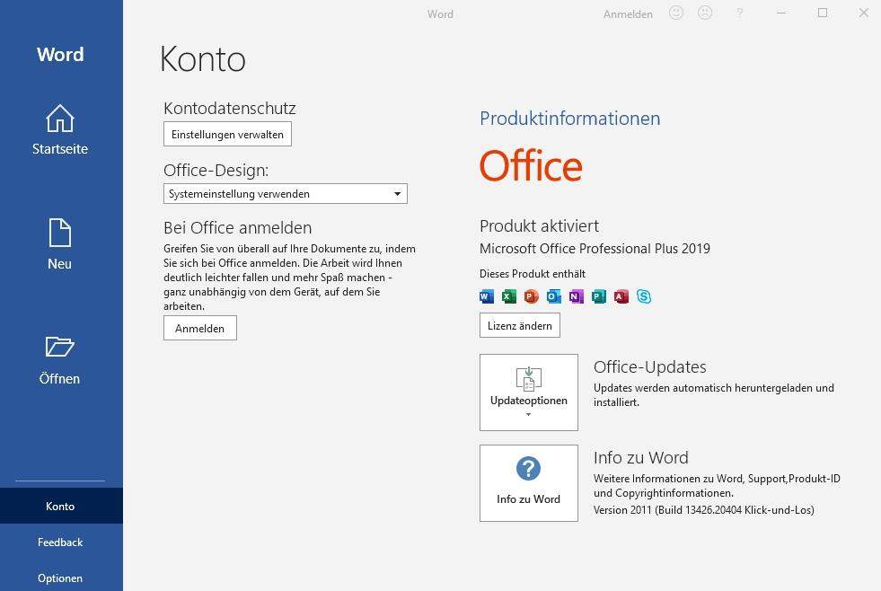Screen dimensions: 881x591
Task: Click the Skype product icon
Action: (644, 295)
